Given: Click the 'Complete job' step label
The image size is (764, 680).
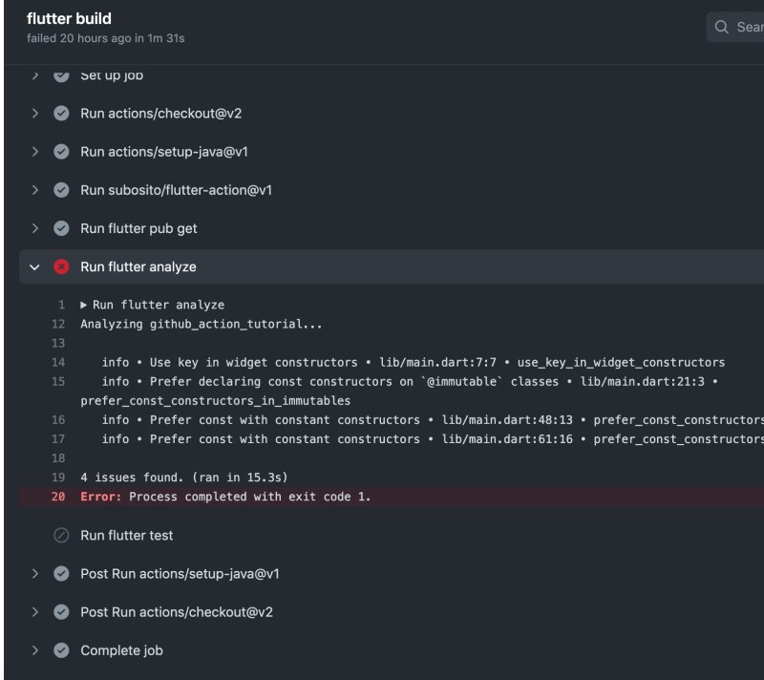Looking at the screenshot, I should tap(122, 650).
